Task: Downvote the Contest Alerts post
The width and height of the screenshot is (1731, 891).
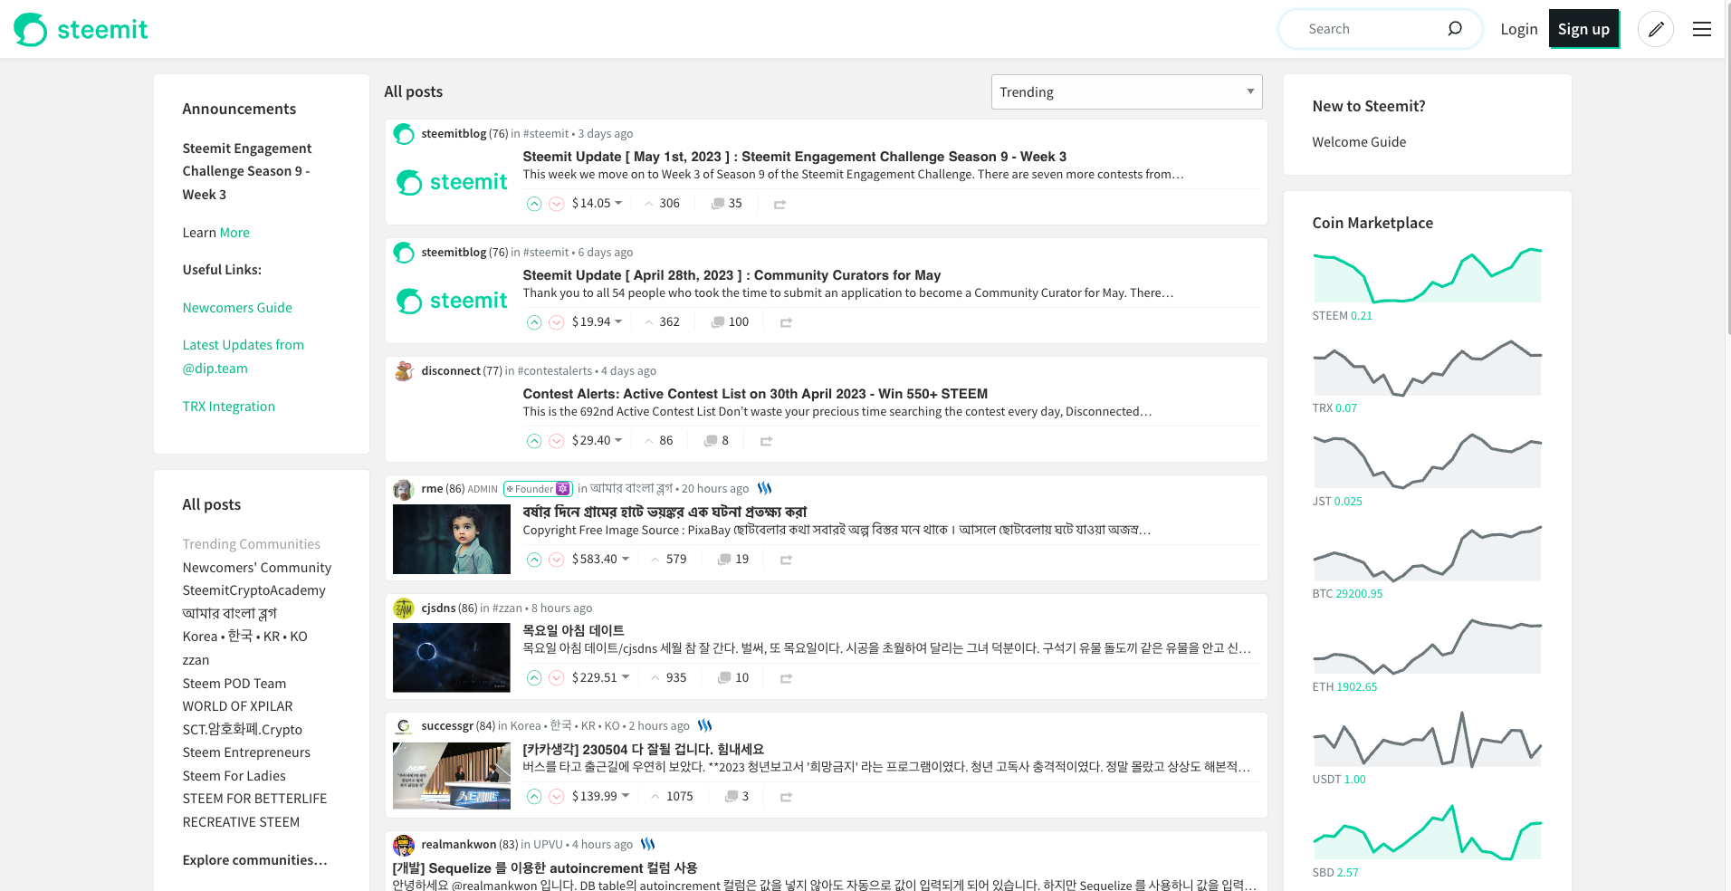Action: click(x=557, y=441)
